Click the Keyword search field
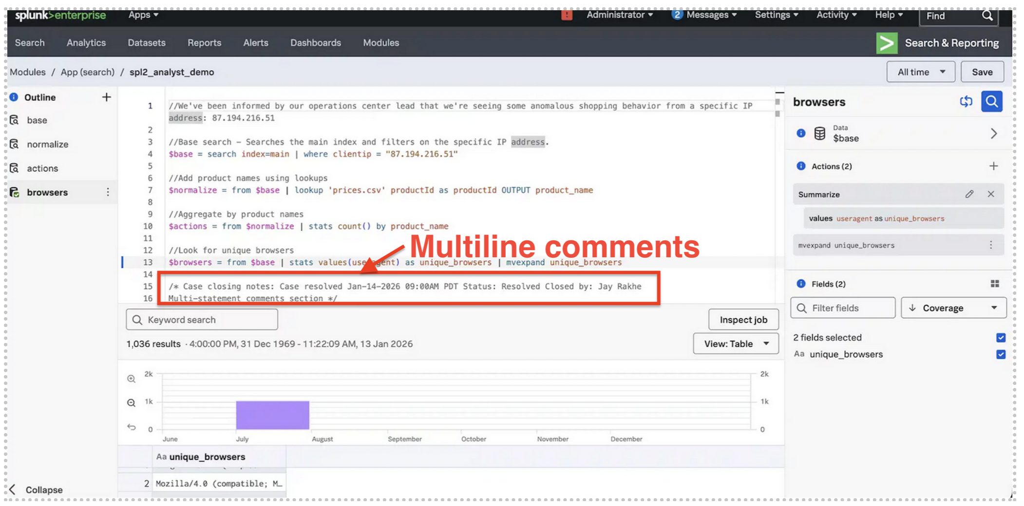1024x506 pixels. tap(202, 320)
